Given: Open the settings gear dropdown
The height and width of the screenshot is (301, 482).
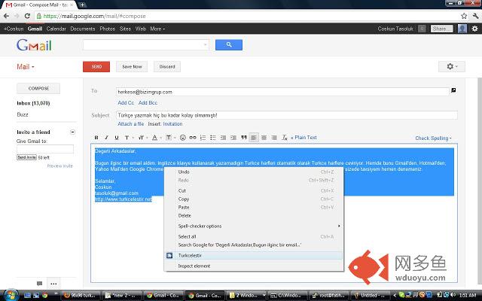Looking at the screenshot, I should (452, 66).
